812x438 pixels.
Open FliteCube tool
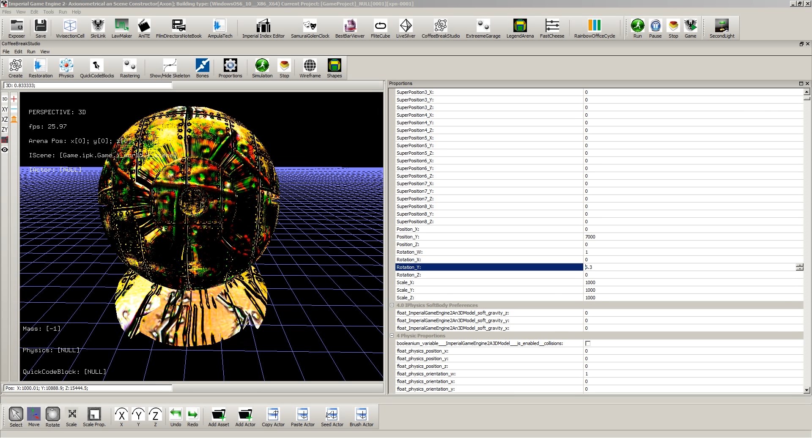(380, 28)
